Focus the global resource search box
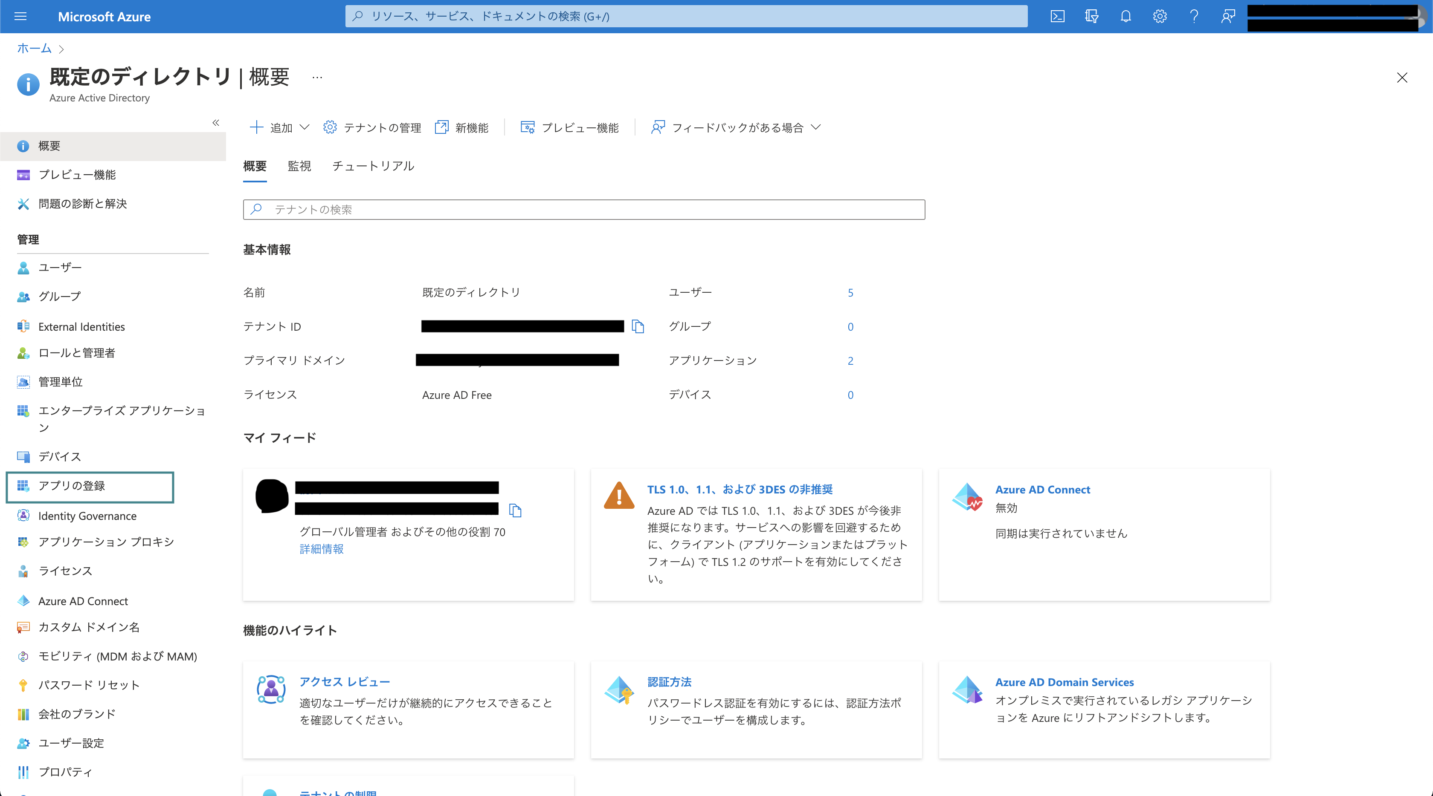The image size is (1433, 796). coord(686,16)
